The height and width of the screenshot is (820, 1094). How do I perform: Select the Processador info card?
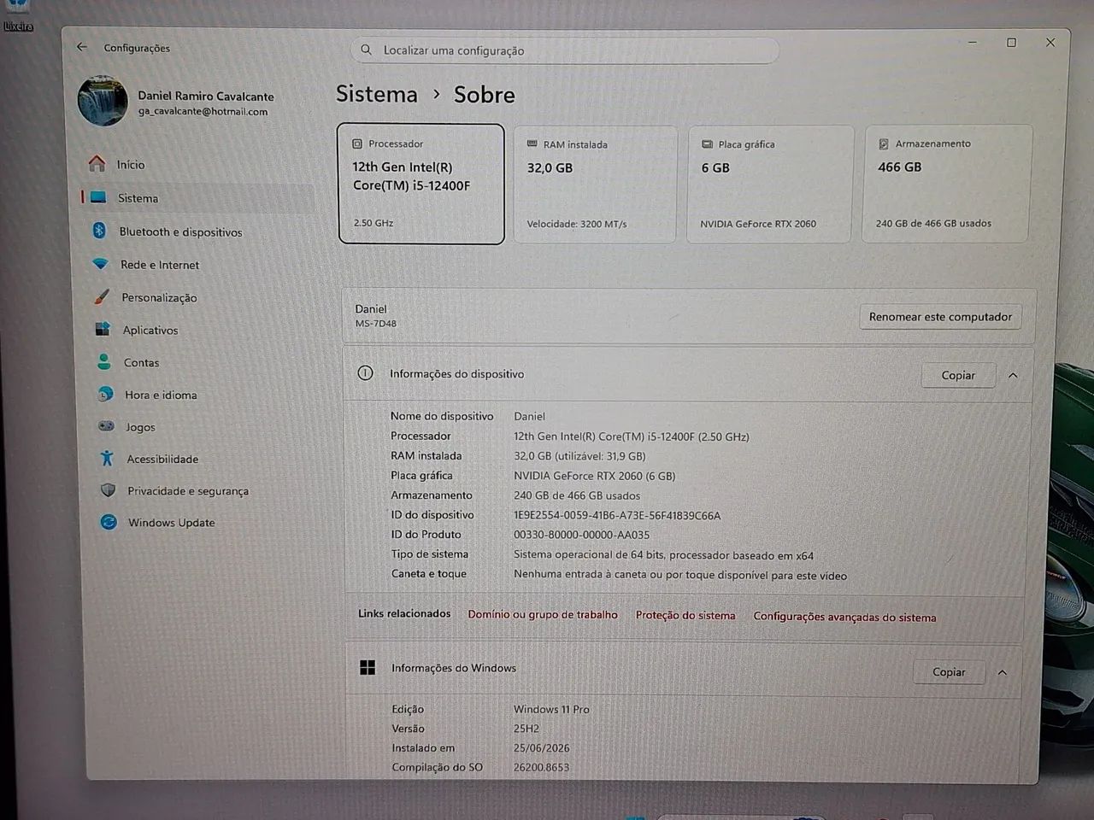(421, 184)
